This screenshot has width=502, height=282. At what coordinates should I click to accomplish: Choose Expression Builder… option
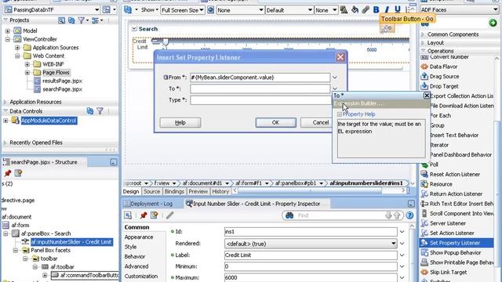tap(381, 103)
